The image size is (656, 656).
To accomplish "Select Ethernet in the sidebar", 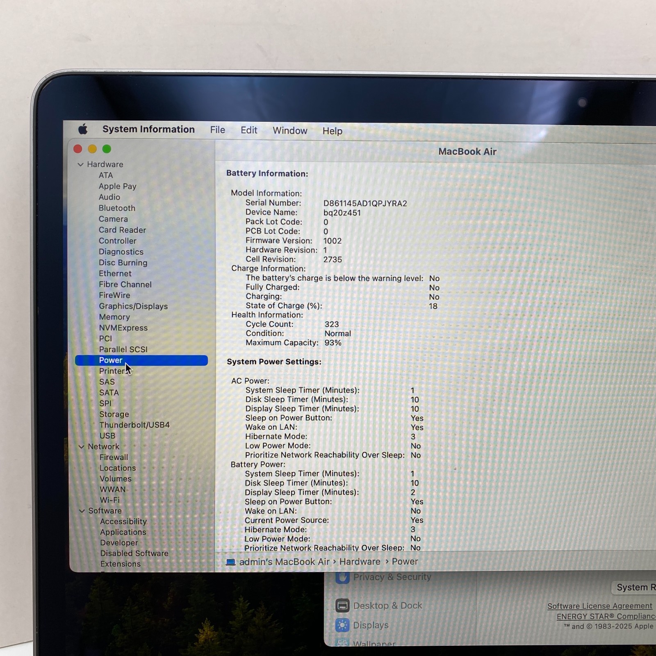I will (x=115, y=273).
